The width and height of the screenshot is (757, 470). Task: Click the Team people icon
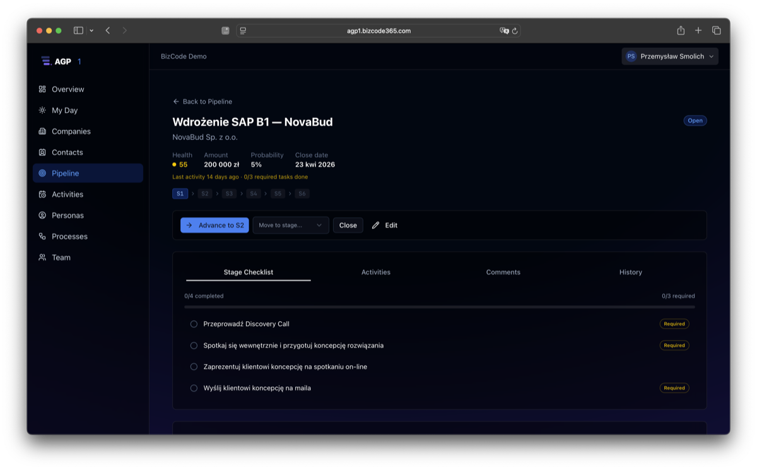coord(42,257)
